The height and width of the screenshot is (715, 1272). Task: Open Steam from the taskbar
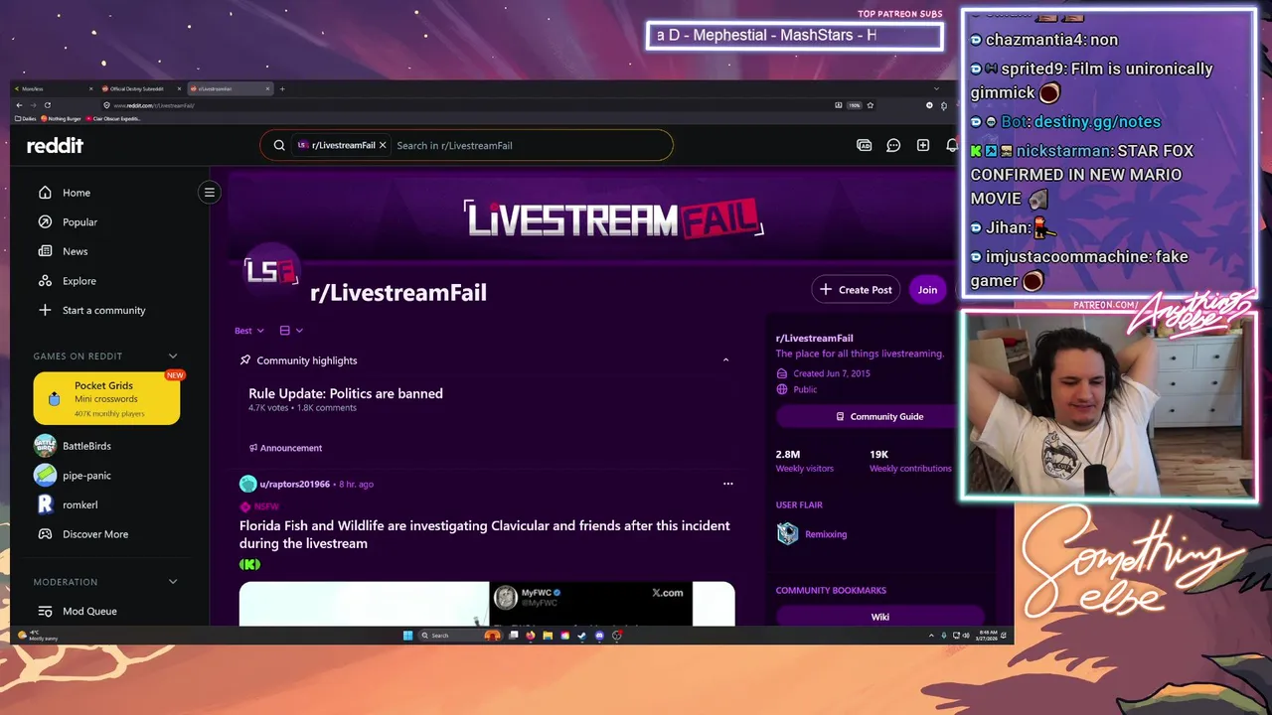(581, 636)
